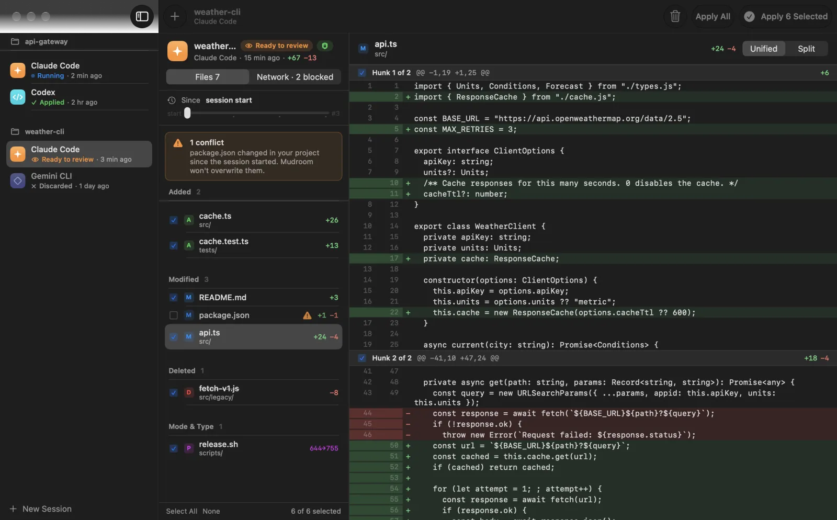Select the Ready to review Claude Code session

[79, 154]
